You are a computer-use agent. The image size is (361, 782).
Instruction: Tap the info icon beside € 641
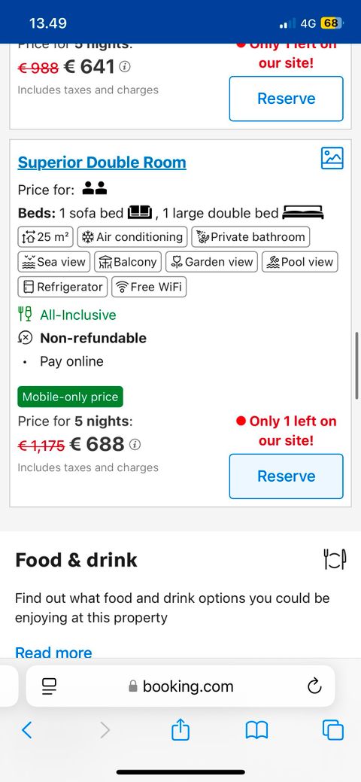click(125, 66)
